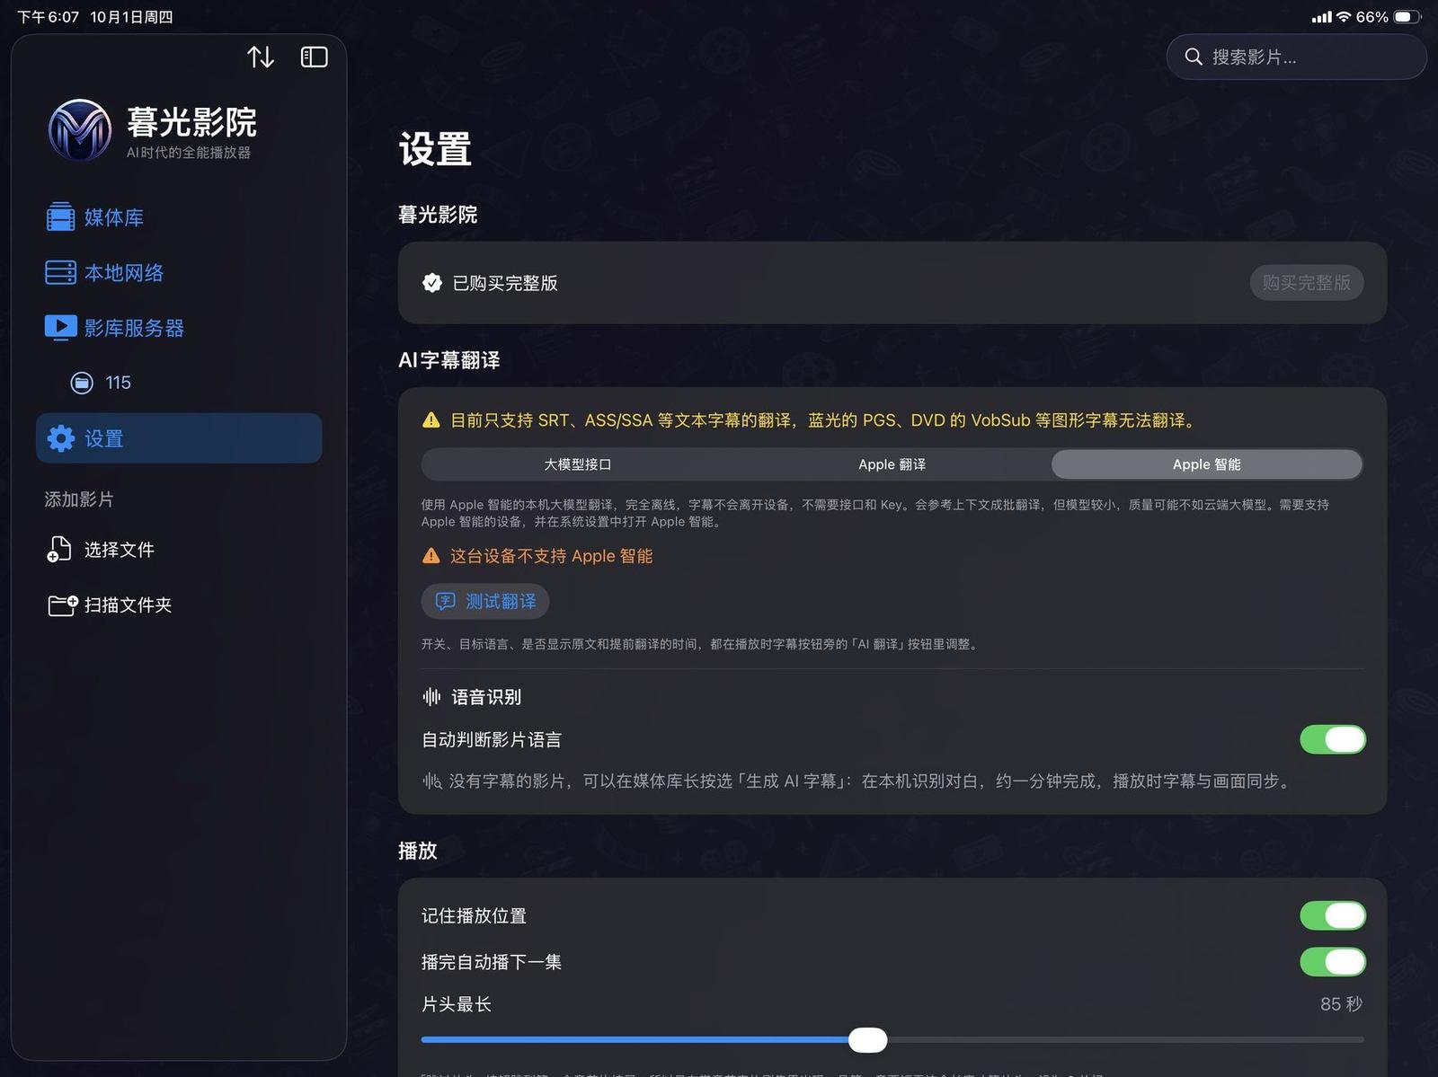Click the server icon by 本地网络

pos(60,273)
